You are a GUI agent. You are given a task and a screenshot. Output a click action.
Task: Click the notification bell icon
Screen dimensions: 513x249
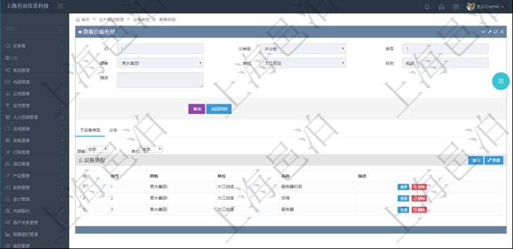pyautogui.click(x=427, y=6)
